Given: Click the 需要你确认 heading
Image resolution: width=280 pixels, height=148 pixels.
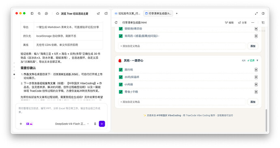Looking at the screenshot, I should [28, 68].
